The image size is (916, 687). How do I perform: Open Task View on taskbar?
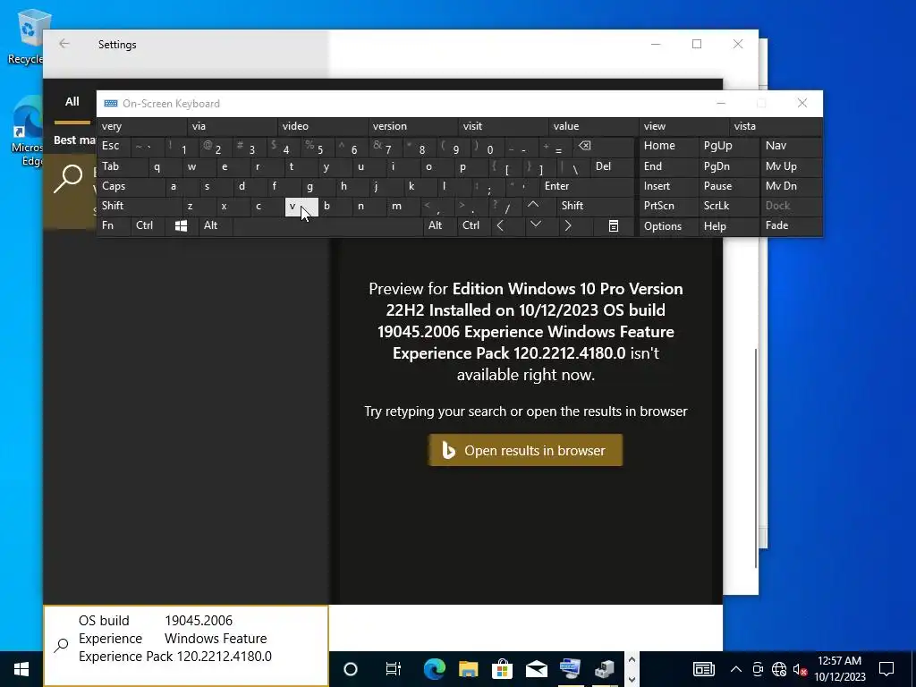click(394, 669)
